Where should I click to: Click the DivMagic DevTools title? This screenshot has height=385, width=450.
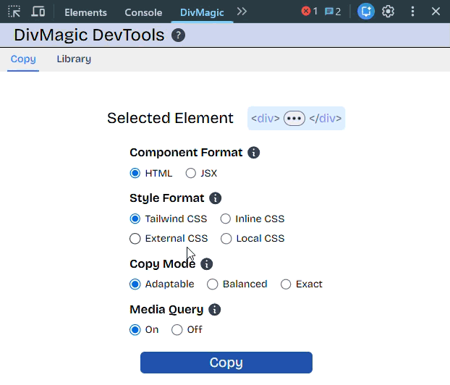(x=89, y=35)
